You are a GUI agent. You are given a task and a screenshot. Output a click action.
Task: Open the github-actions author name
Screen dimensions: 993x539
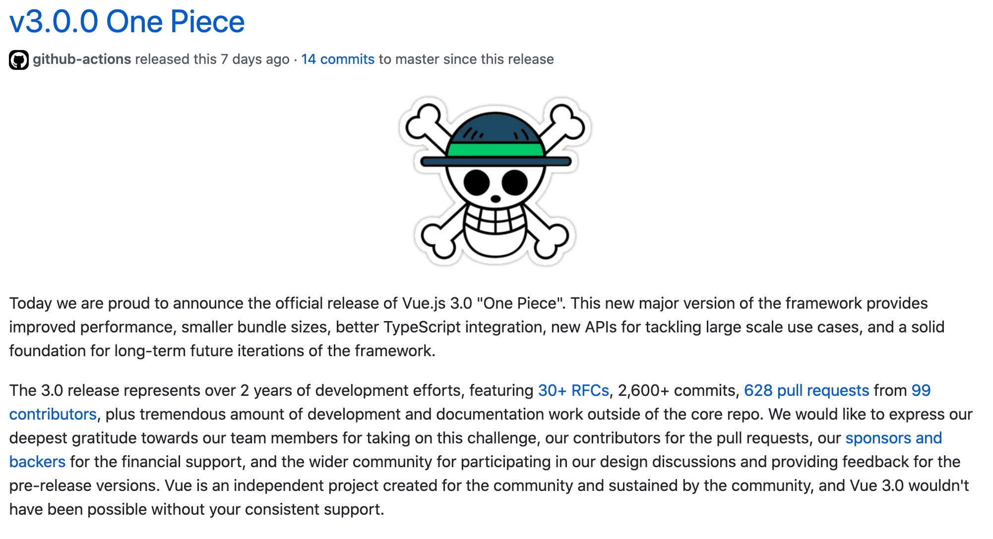pyautogui.click(x=82, y=59)
